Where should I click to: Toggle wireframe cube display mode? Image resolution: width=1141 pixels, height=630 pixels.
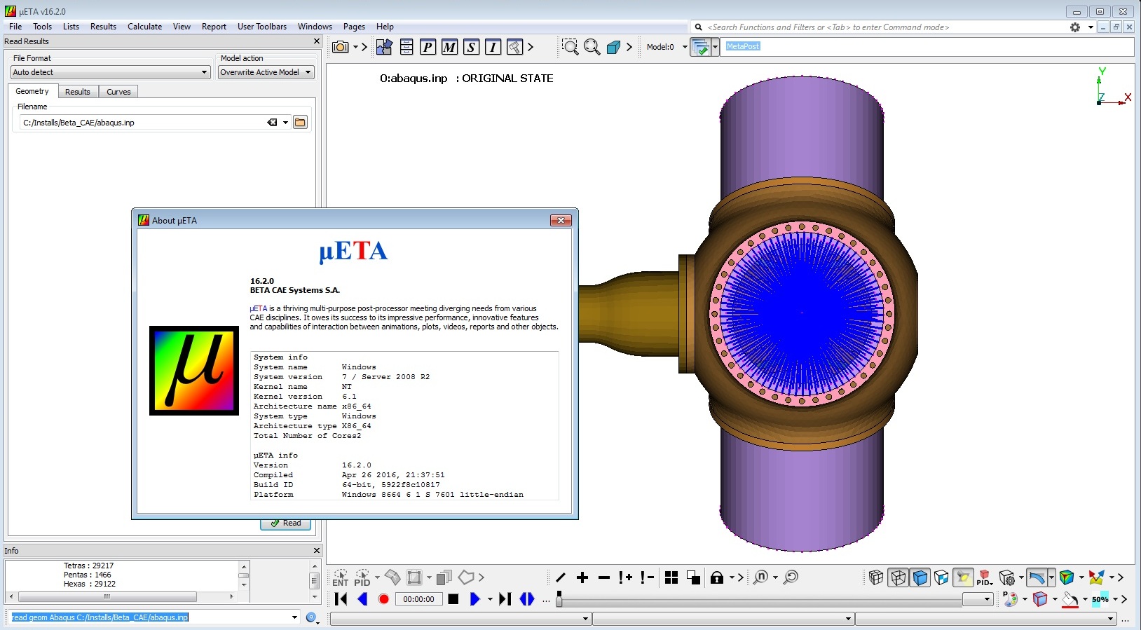898,577
